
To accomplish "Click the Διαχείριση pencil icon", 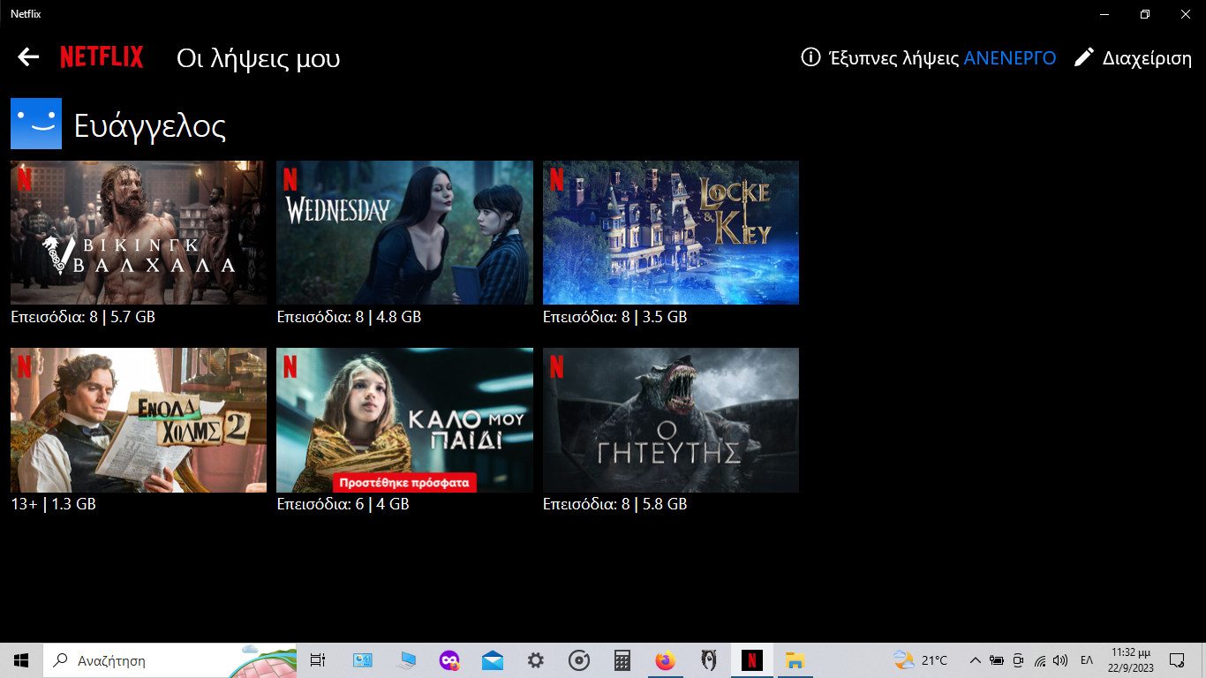I will 1083,57.
